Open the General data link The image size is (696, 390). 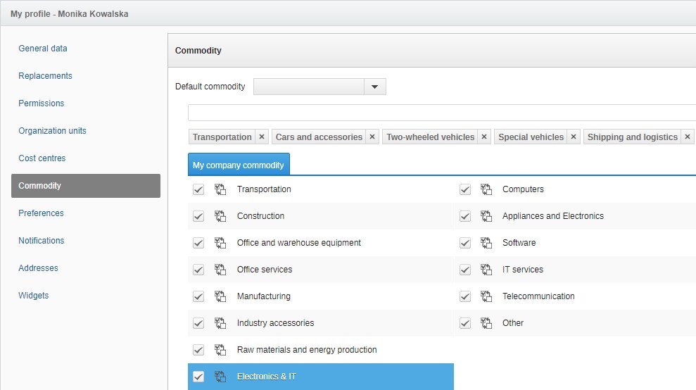tap(43, 49)
